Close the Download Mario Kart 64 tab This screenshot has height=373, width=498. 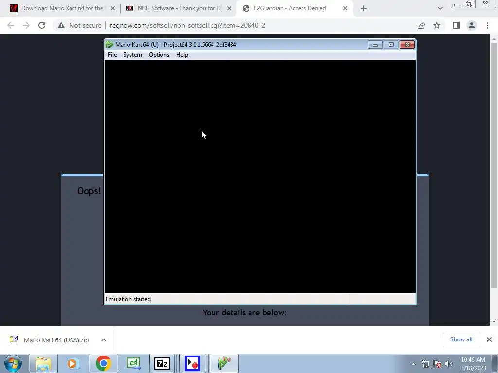[x=113, y=8]
